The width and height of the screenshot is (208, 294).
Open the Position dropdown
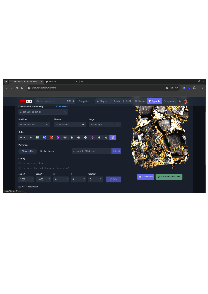[x=34, y=125]
